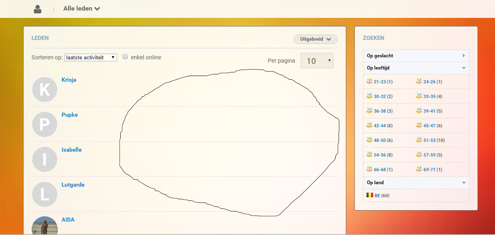
Task: Click the Belgian flag icon
Action: click(x=369, y=195)
